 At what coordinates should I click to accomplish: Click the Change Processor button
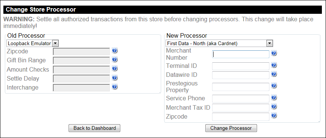tap(231, 128)
